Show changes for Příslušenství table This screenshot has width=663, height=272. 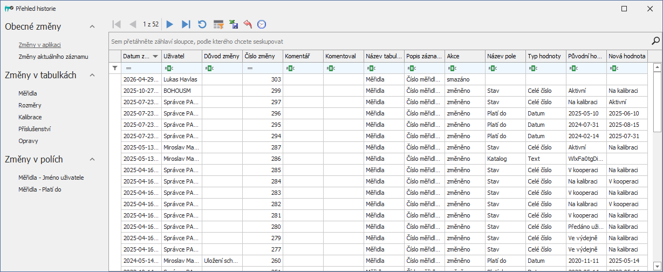tap(36, 129)
